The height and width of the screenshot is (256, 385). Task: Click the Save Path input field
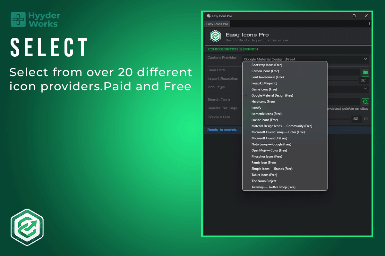click(344, 73)
